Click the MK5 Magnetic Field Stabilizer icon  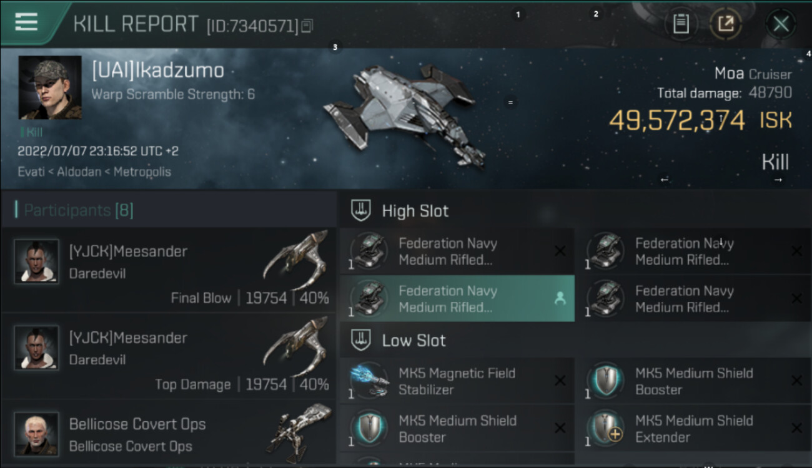click(x=370, y=381)
